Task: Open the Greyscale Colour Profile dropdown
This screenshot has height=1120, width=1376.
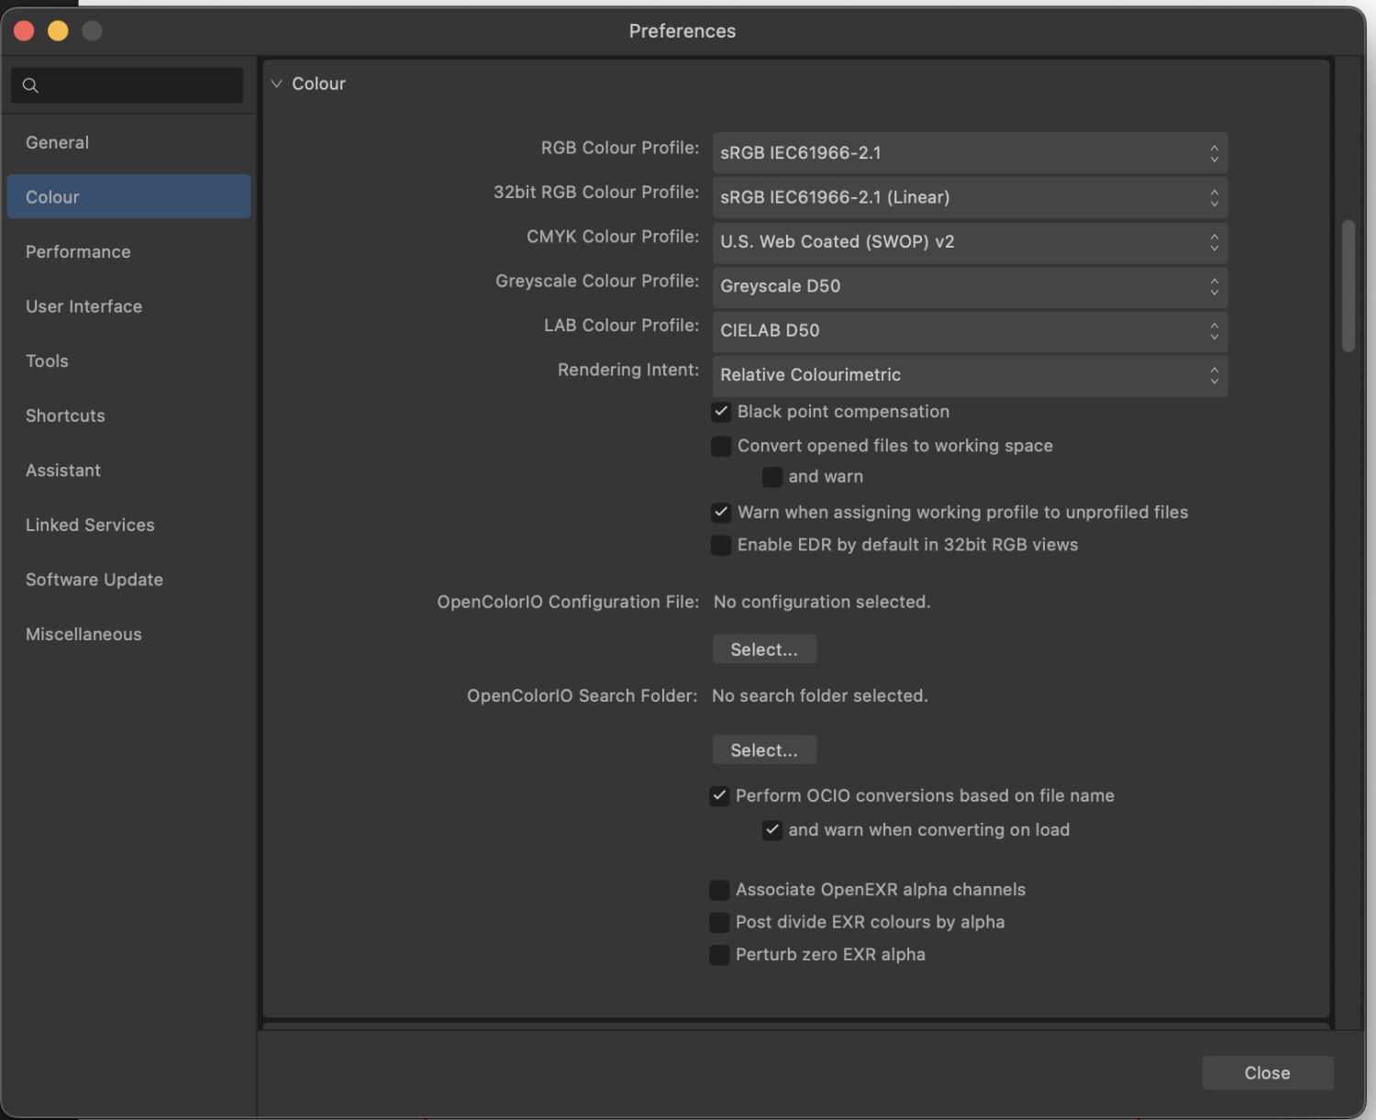Action: point(969,286)
